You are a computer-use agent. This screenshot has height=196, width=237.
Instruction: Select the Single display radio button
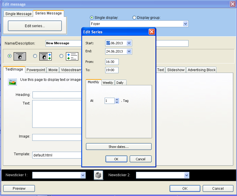[x=92, y=18]
